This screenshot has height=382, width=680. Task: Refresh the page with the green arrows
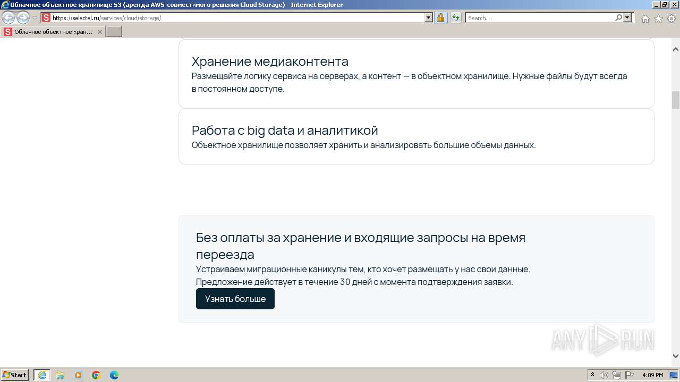455,18
